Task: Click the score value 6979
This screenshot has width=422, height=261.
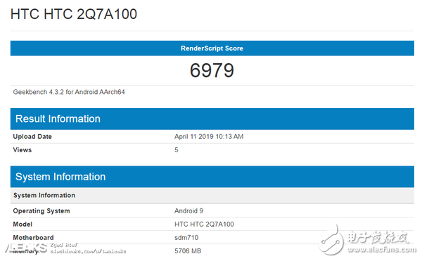Action: [212, 70]
